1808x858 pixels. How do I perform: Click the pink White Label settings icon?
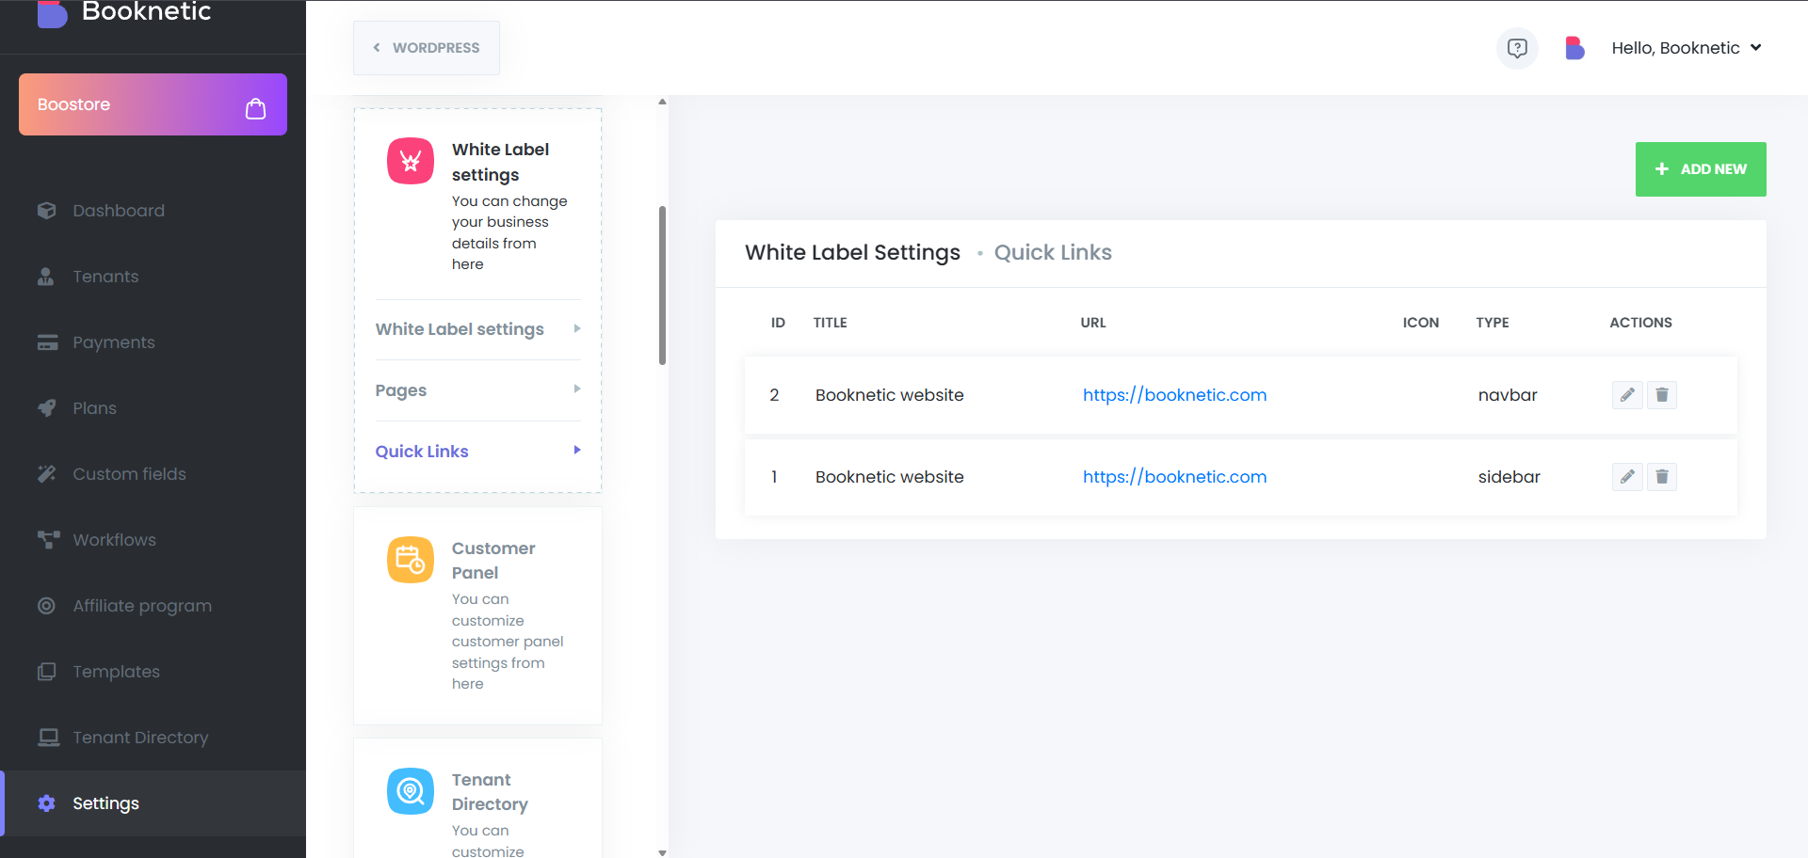pyautogui.click(x=411, y=161)
